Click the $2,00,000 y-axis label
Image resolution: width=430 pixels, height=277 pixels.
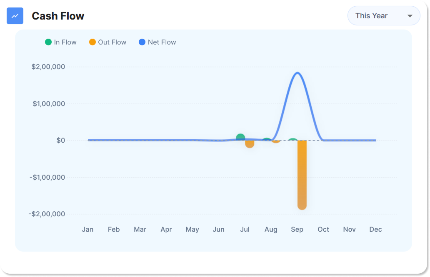[x=48, y=67]
